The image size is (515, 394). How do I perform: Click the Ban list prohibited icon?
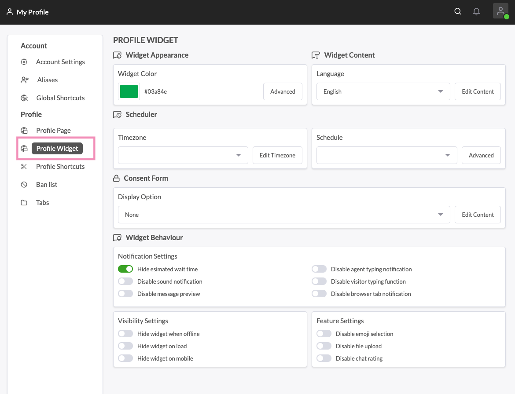[x=24, y=185]
